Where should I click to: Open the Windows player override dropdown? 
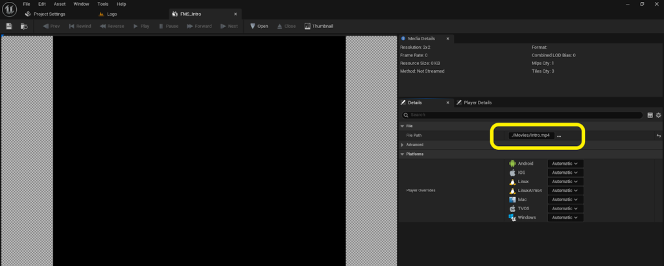[x=565, y=217]
